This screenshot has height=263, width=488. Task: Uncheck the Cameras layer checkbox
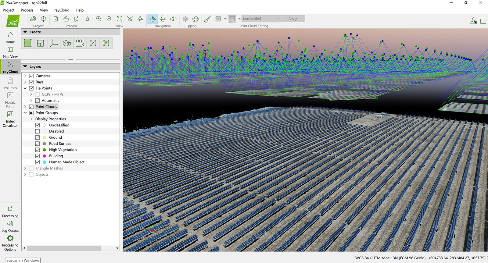(x=31, y=76)
